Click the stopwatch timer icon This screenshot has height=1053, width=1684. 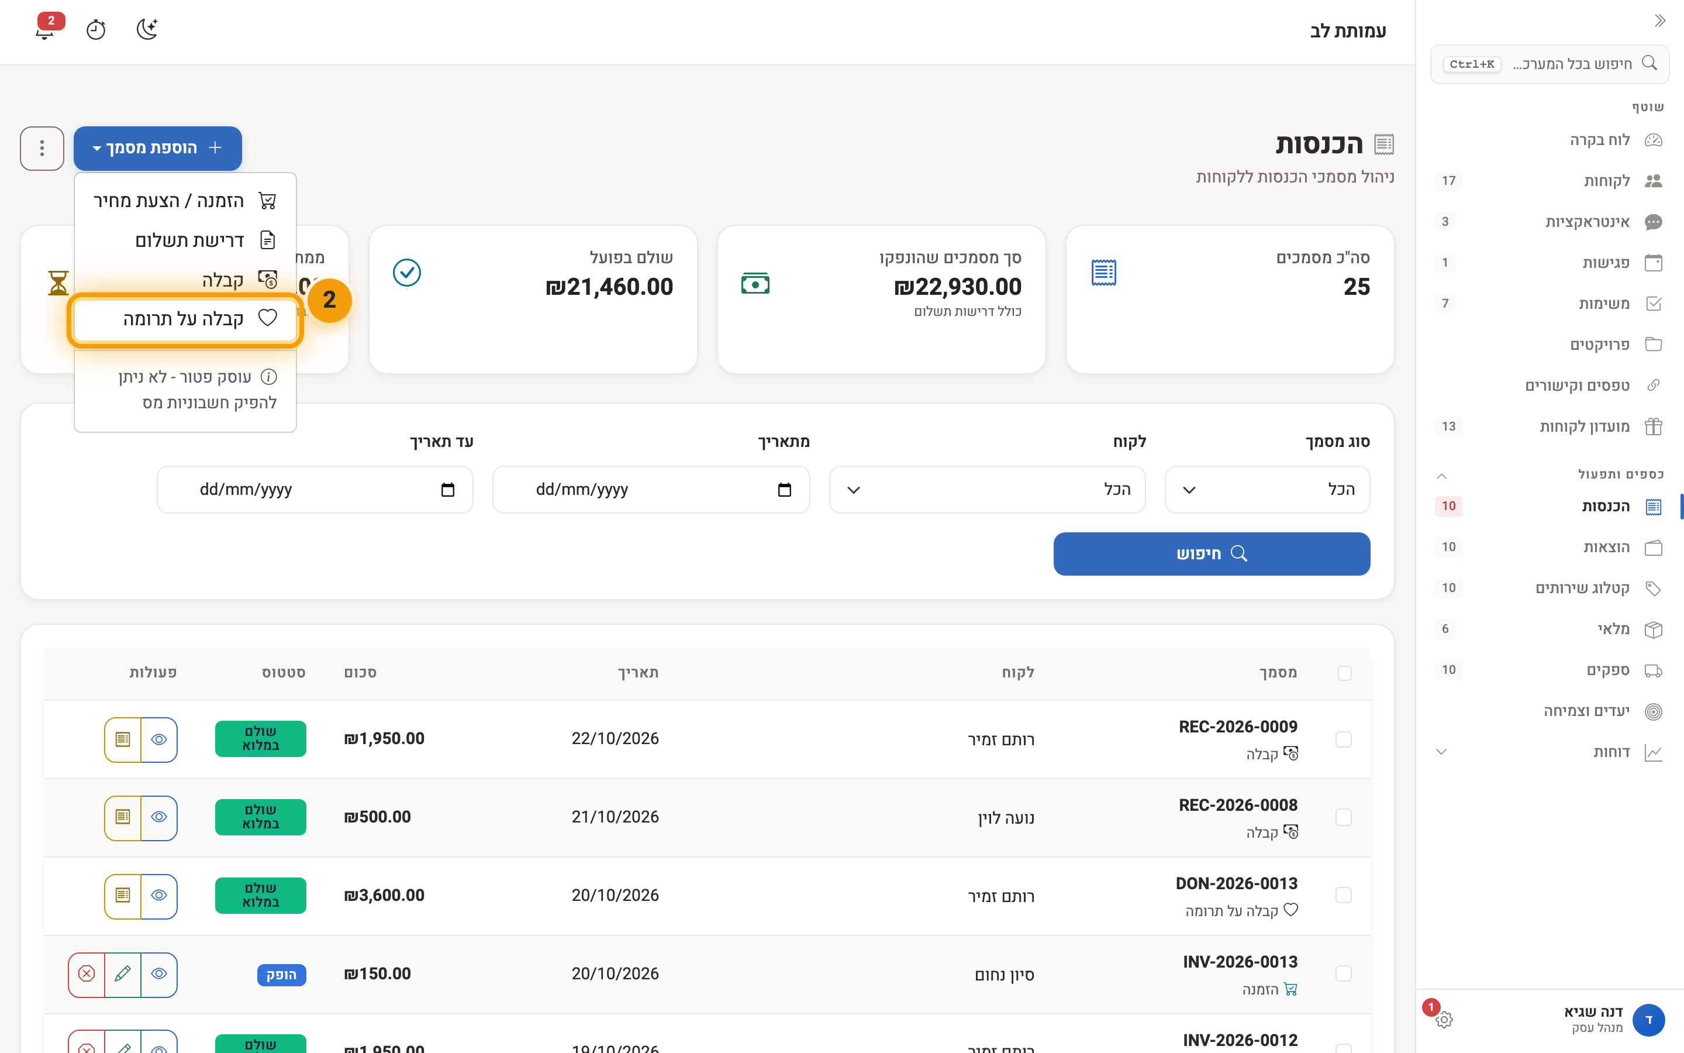tap(96, 30)
